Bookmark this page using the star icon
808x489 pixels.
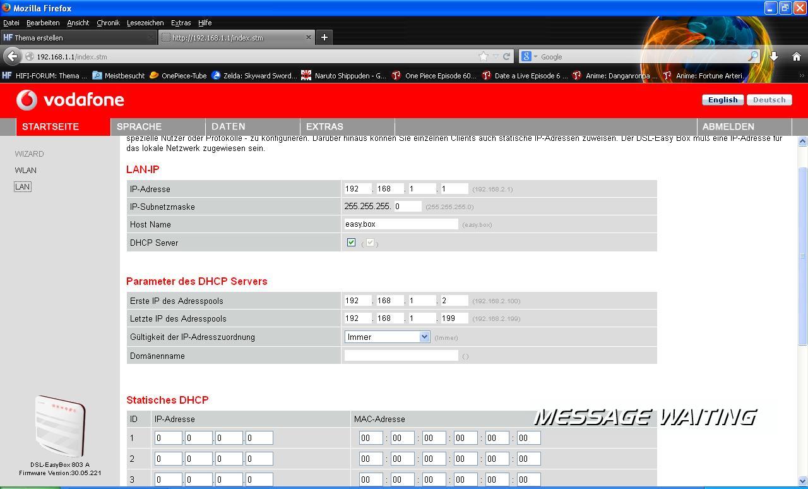coord(484,56)
